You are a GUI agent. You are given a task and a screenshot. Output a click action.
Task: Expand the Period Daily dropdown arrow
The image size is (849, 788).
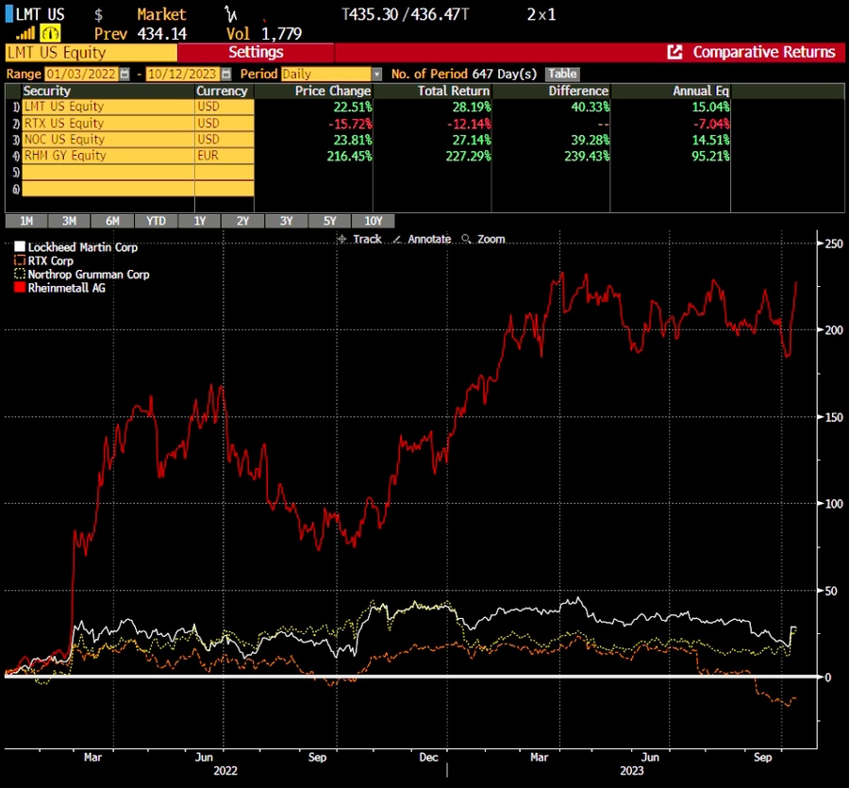pos(376,75)
